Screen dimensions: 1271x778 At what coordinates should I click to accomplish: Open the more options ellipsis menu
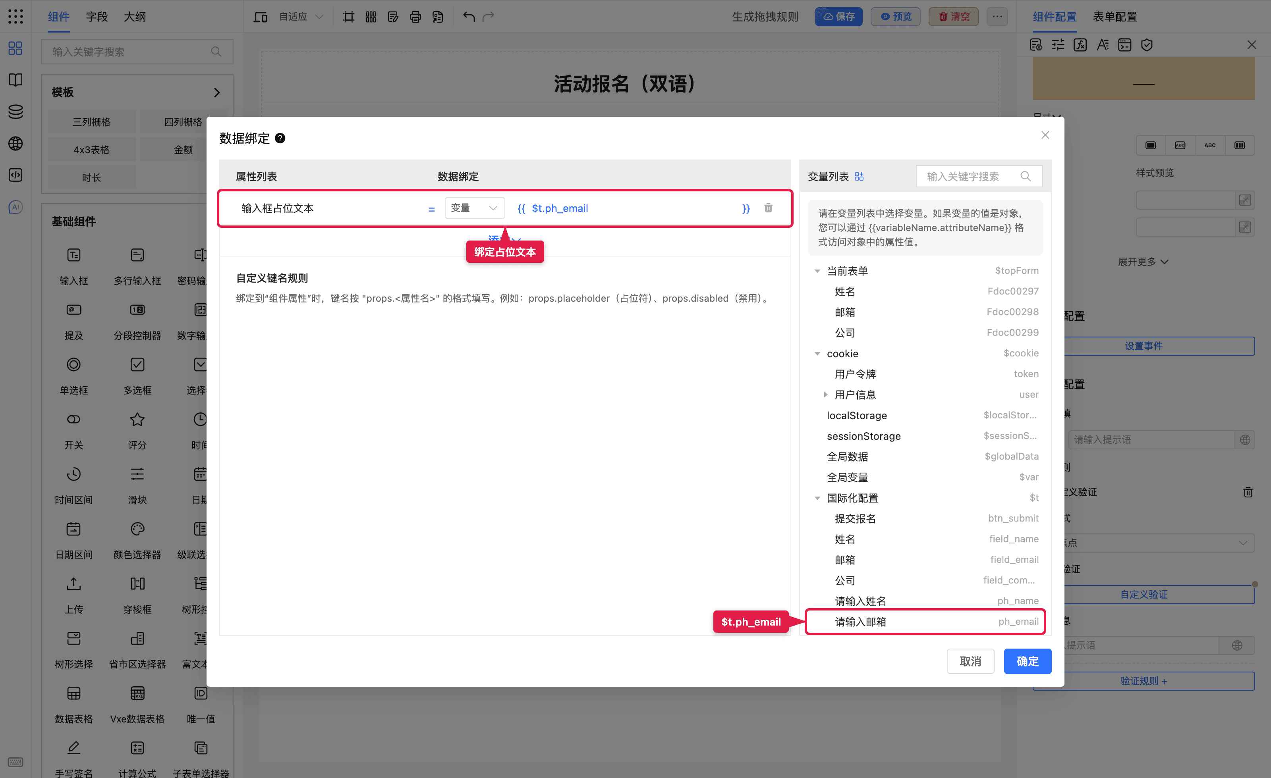997,17
